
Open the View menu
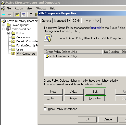29,8
